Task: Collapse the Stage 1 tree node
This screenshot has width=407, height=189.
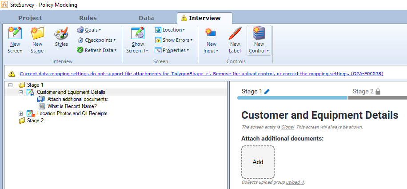Action: [x=10, y=85]
